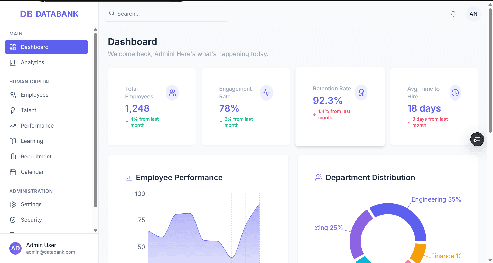The width and height of the screenshot is (493, 263).
Task: Click the sidebar scroll down arrow
Action: [x=95, y=231]
